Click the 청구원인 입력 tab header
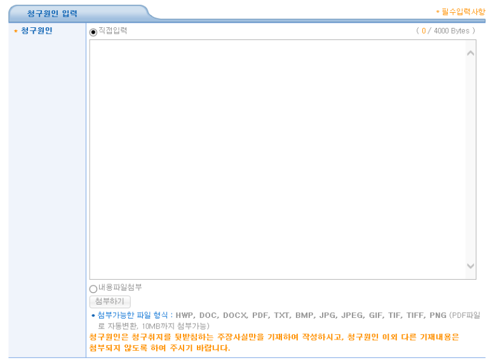The width and height of the screenshot is (491, 361). coord(52,13)
